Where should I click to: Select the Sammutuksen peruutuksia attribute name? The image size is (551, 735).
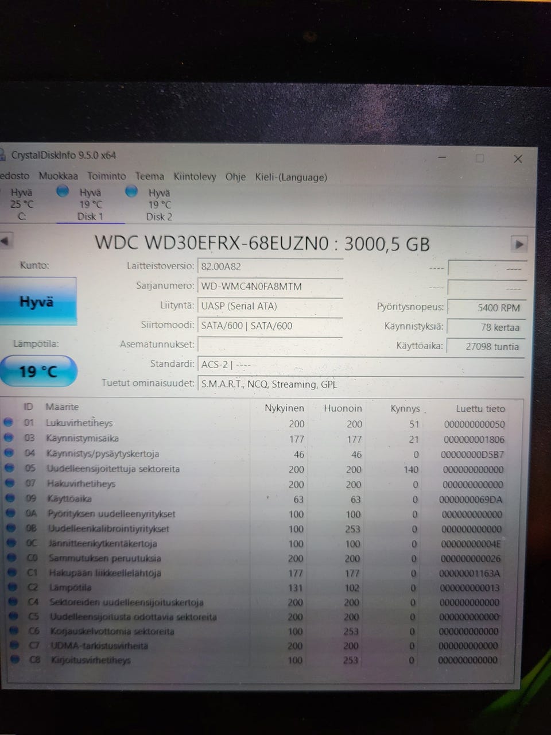(x=104, y=558)
